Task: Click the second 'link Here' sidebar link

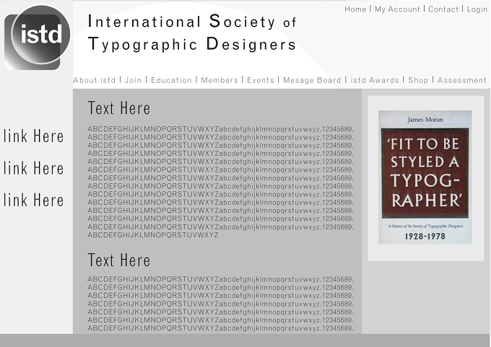Action: [33, 168]
